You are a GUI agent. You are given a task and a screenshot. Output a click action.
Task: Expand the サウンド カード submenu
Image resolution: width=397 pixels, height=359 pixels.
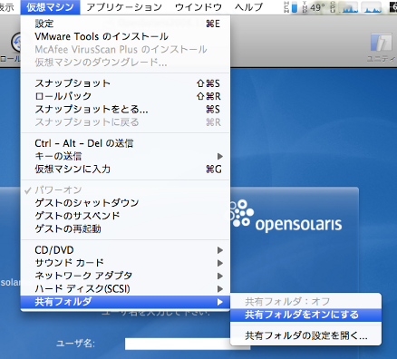click(x=125, y=263)
